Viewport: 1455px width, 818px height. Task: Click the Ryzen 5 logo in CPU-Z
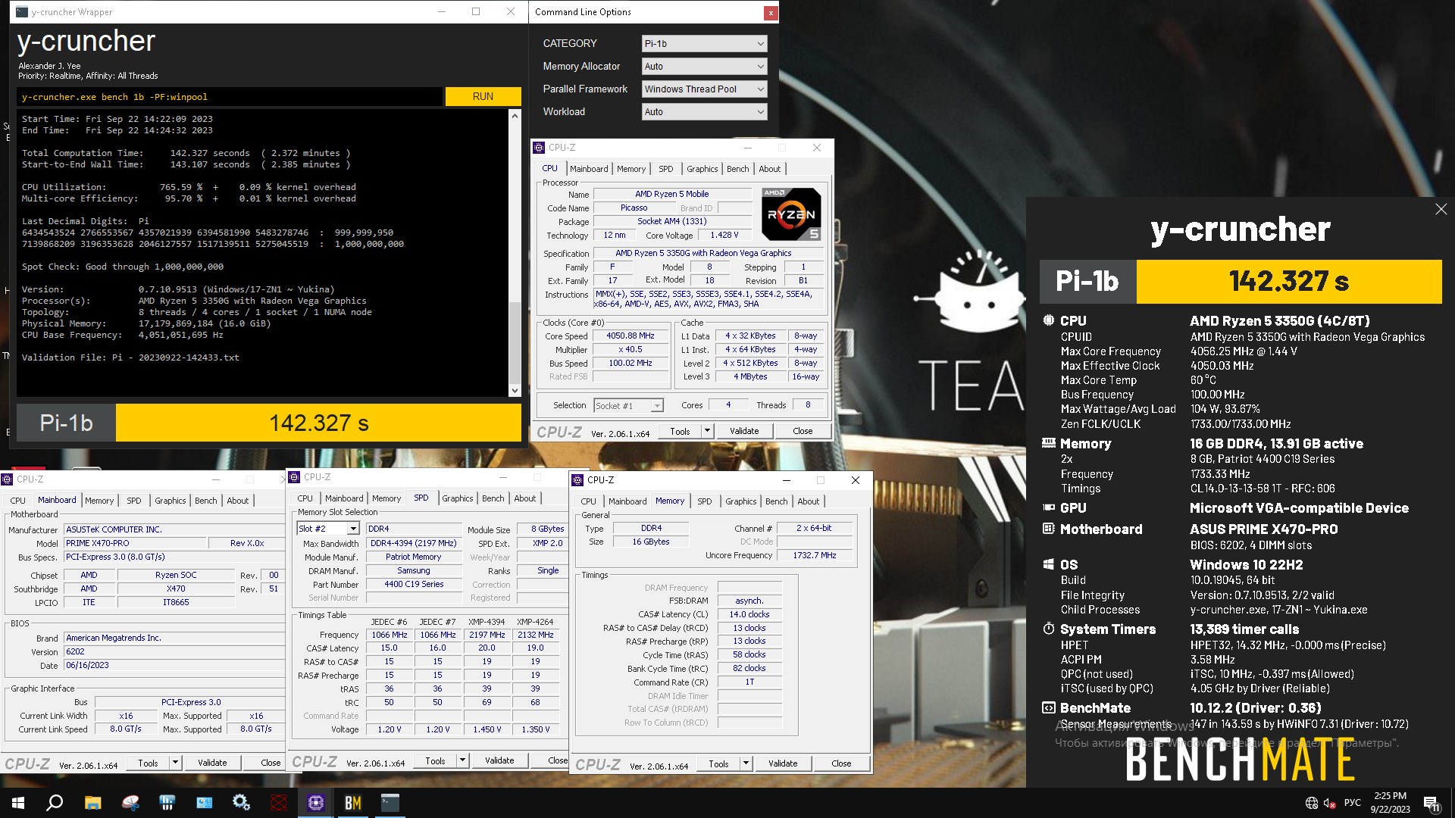[791, 214]
